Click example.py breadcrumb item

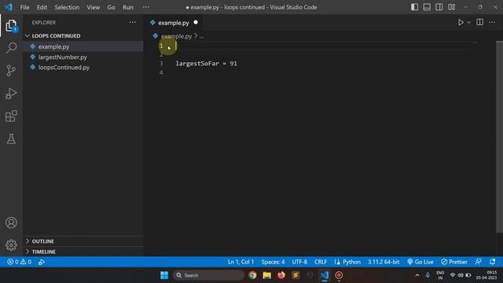click(x=176, y=36)
